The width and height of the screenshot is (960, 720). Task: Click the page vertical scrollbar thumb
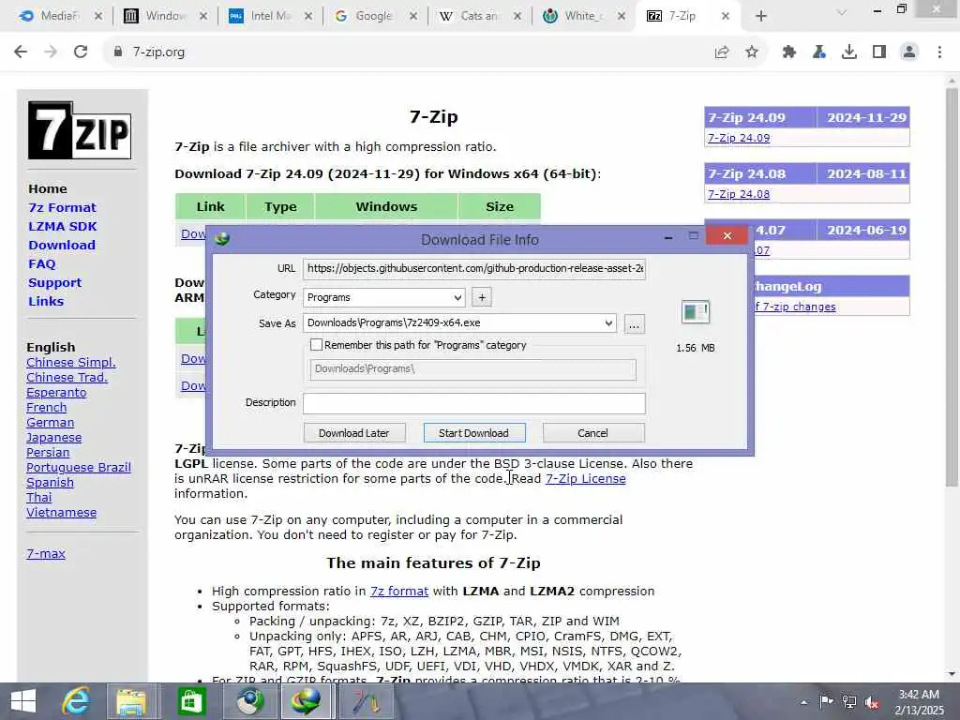(952, 287)
